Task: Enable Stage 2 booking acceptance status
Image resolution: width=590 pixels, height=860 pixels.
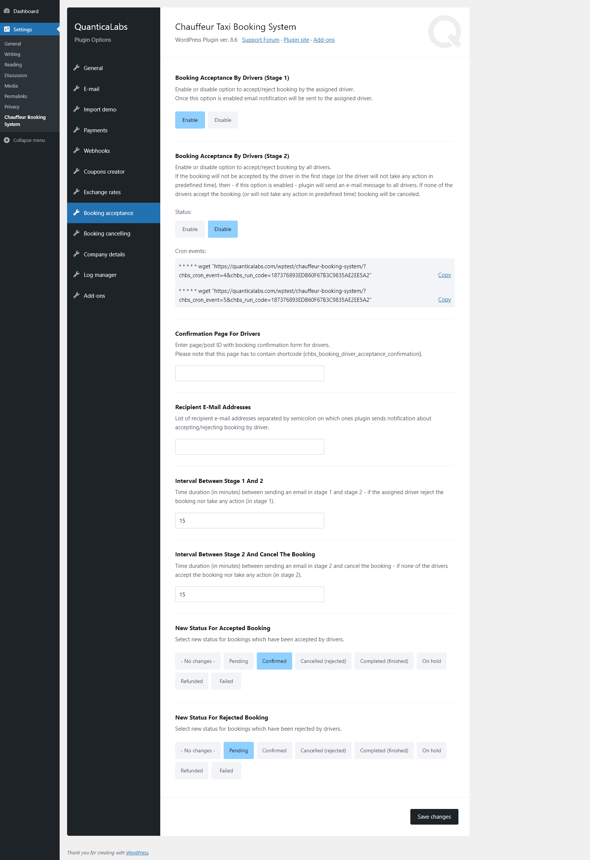Action: 190,229
